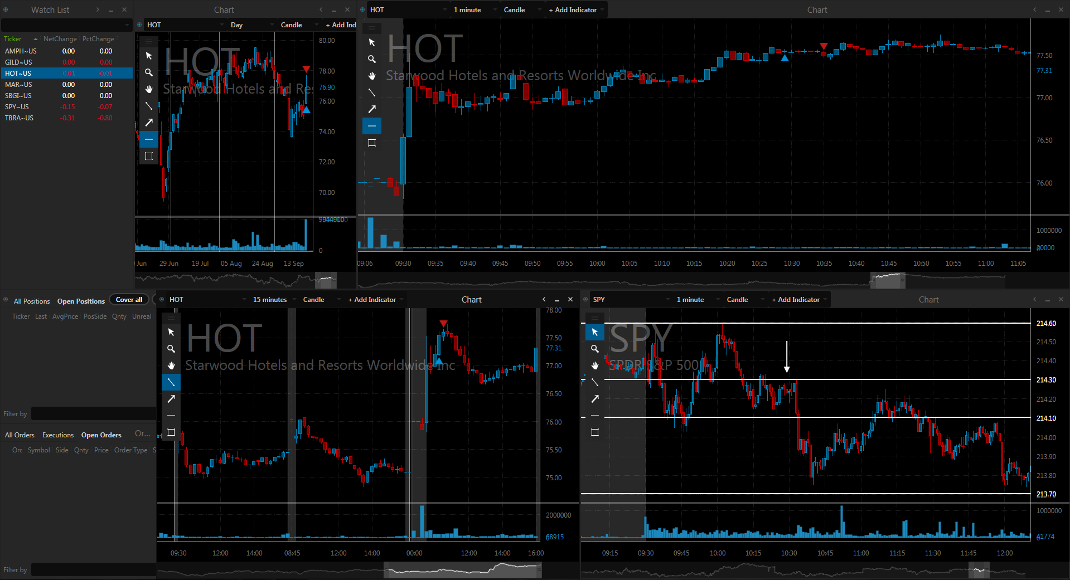Switch to the Executions tab
This screenshot has height=580, width=1070.
pos(58,435)
